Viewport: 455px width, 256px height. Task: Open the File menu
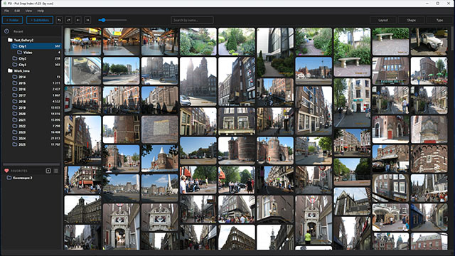tap(6, 11)
